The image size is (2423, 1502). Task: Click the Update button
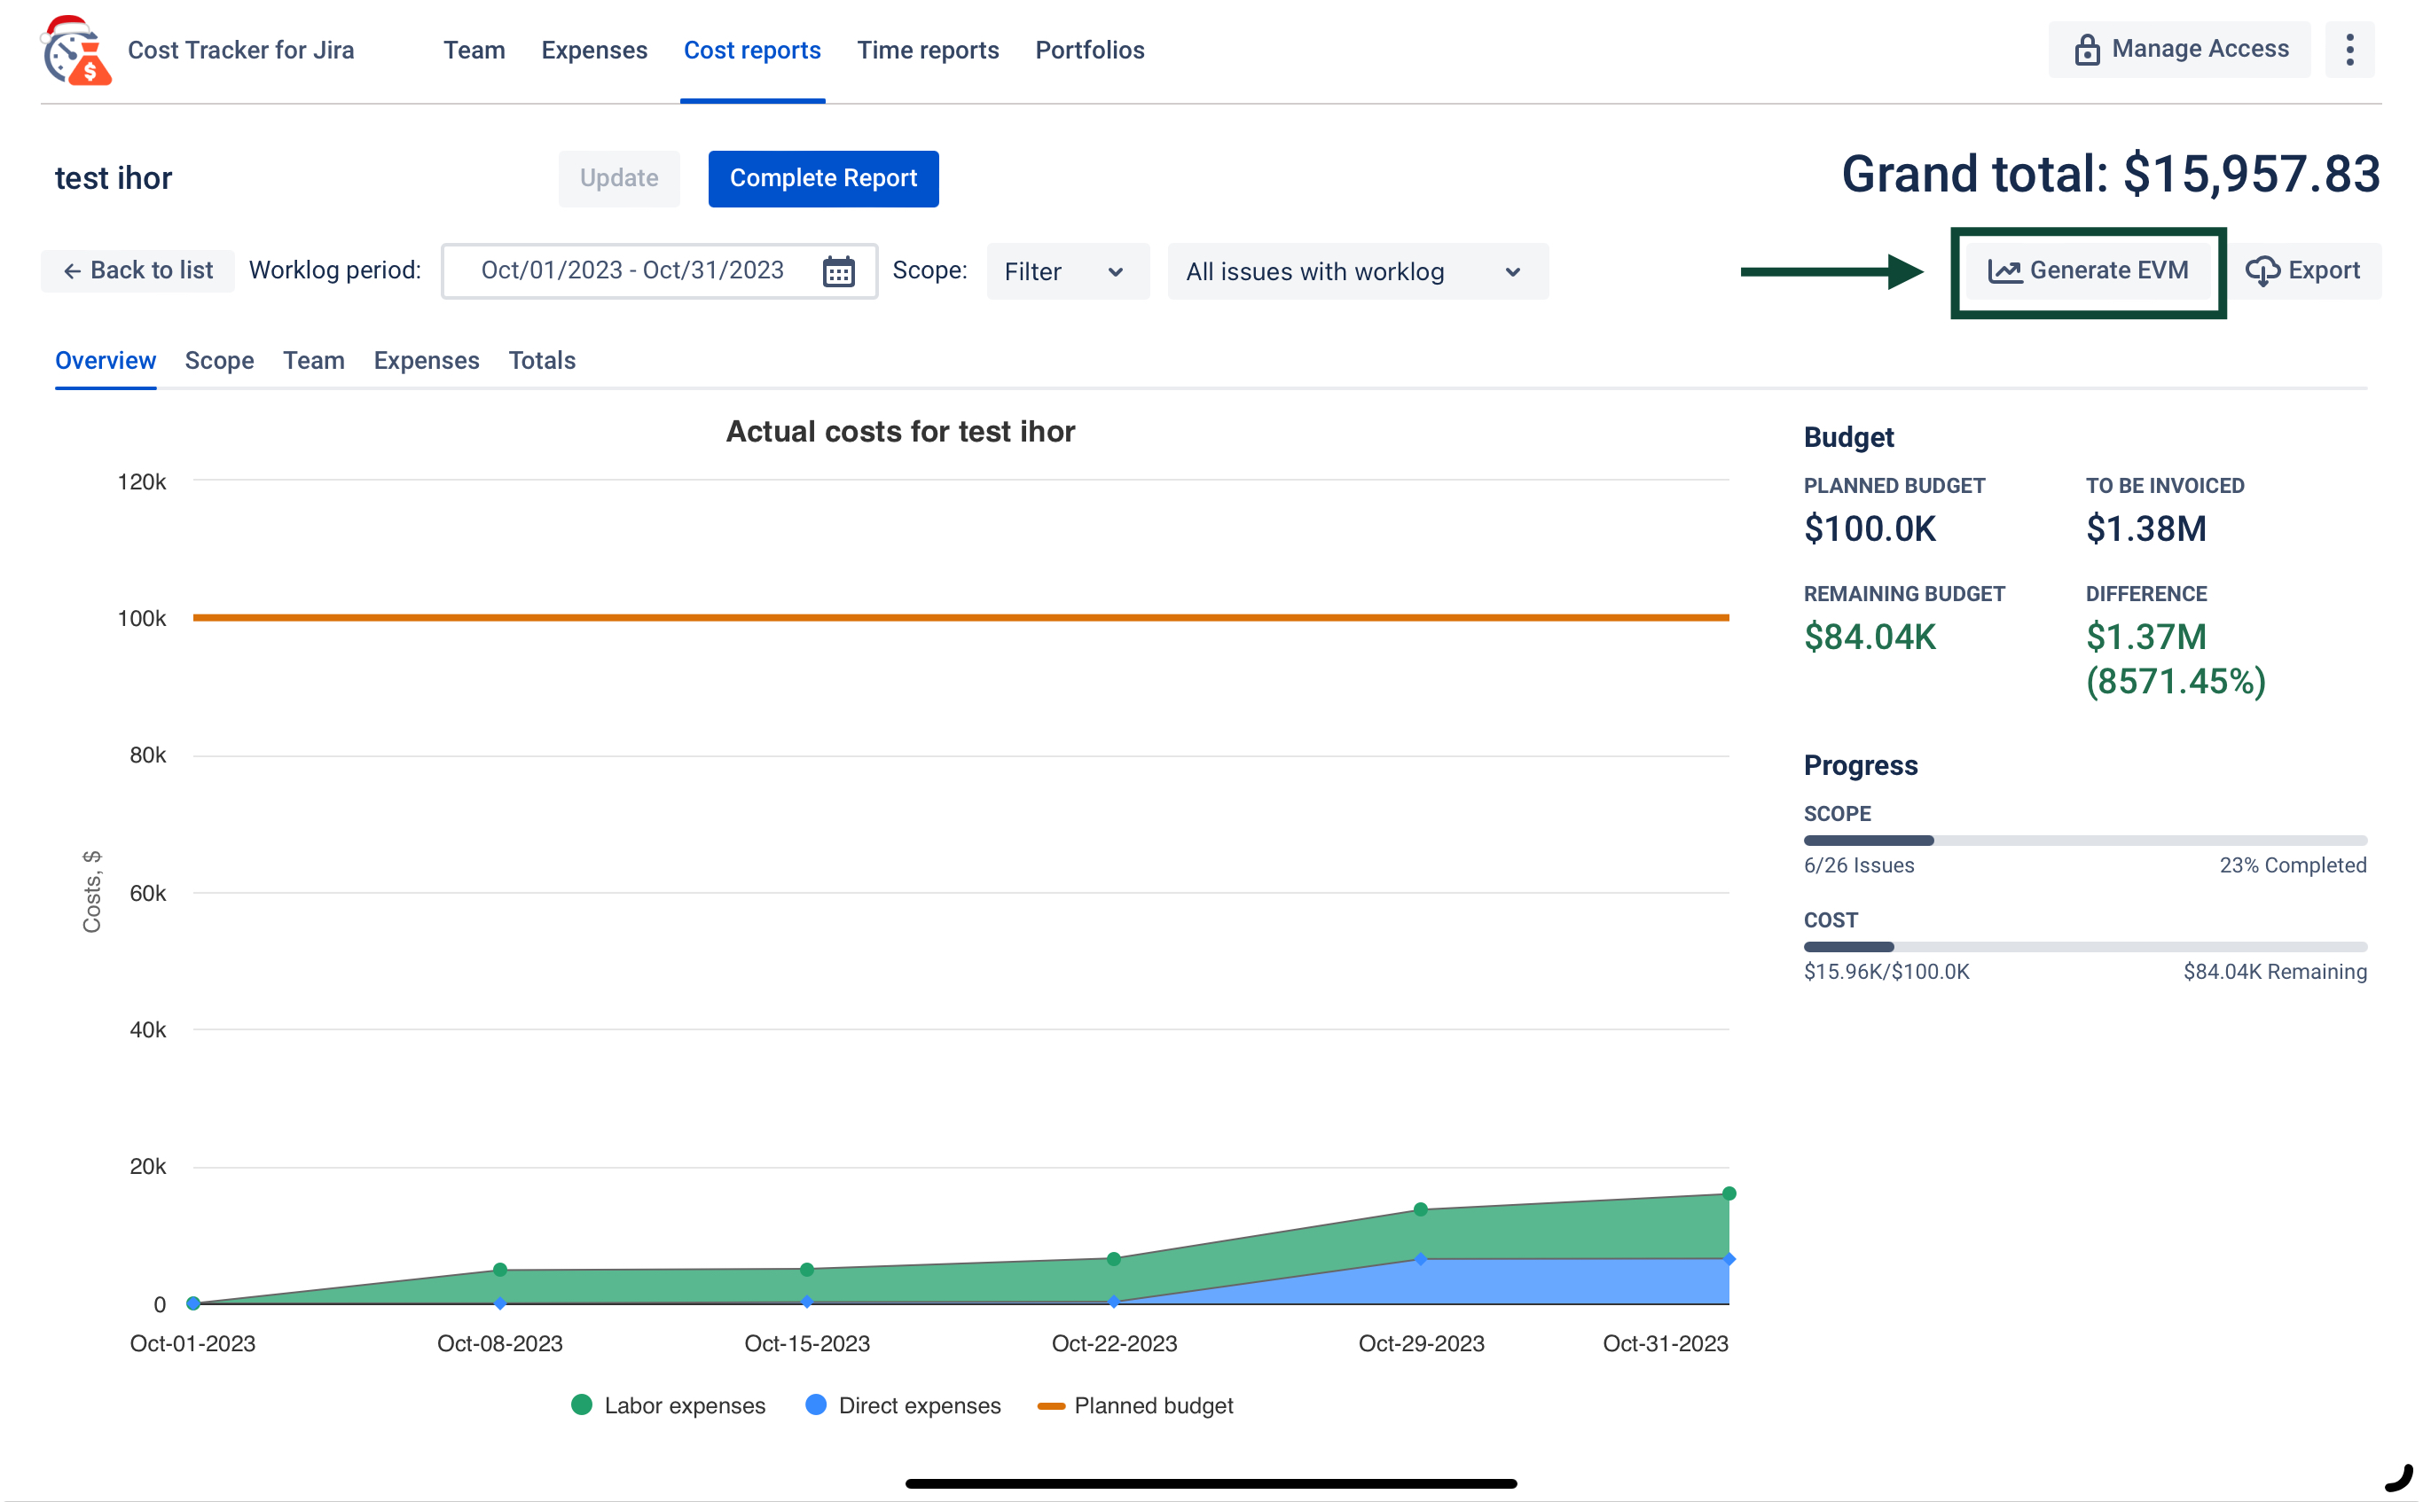(618, 179)
